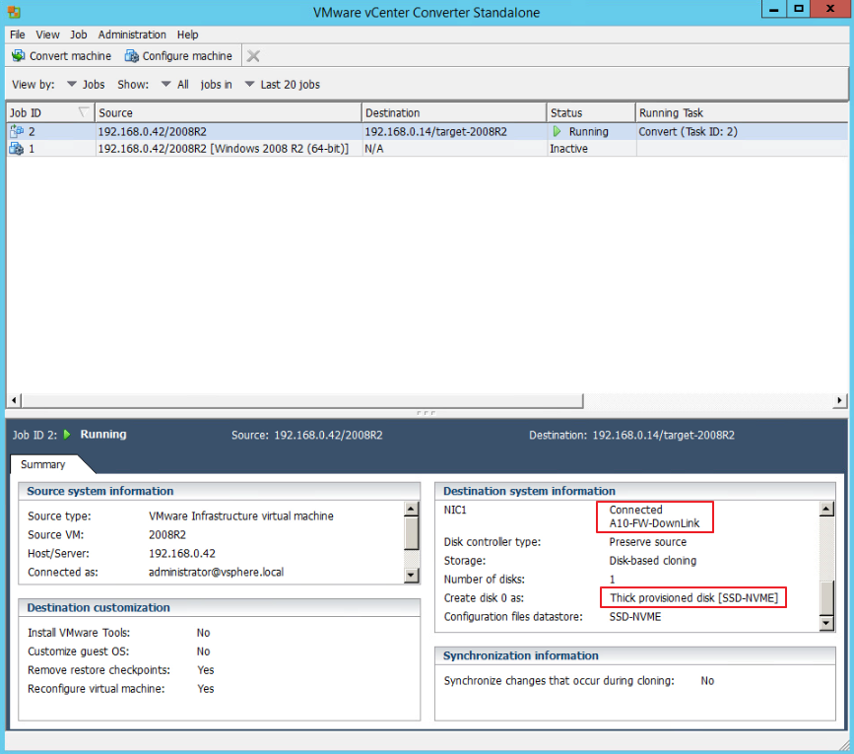
Task: Click the Install VMware Tools No value
Action: click(203, 633)
